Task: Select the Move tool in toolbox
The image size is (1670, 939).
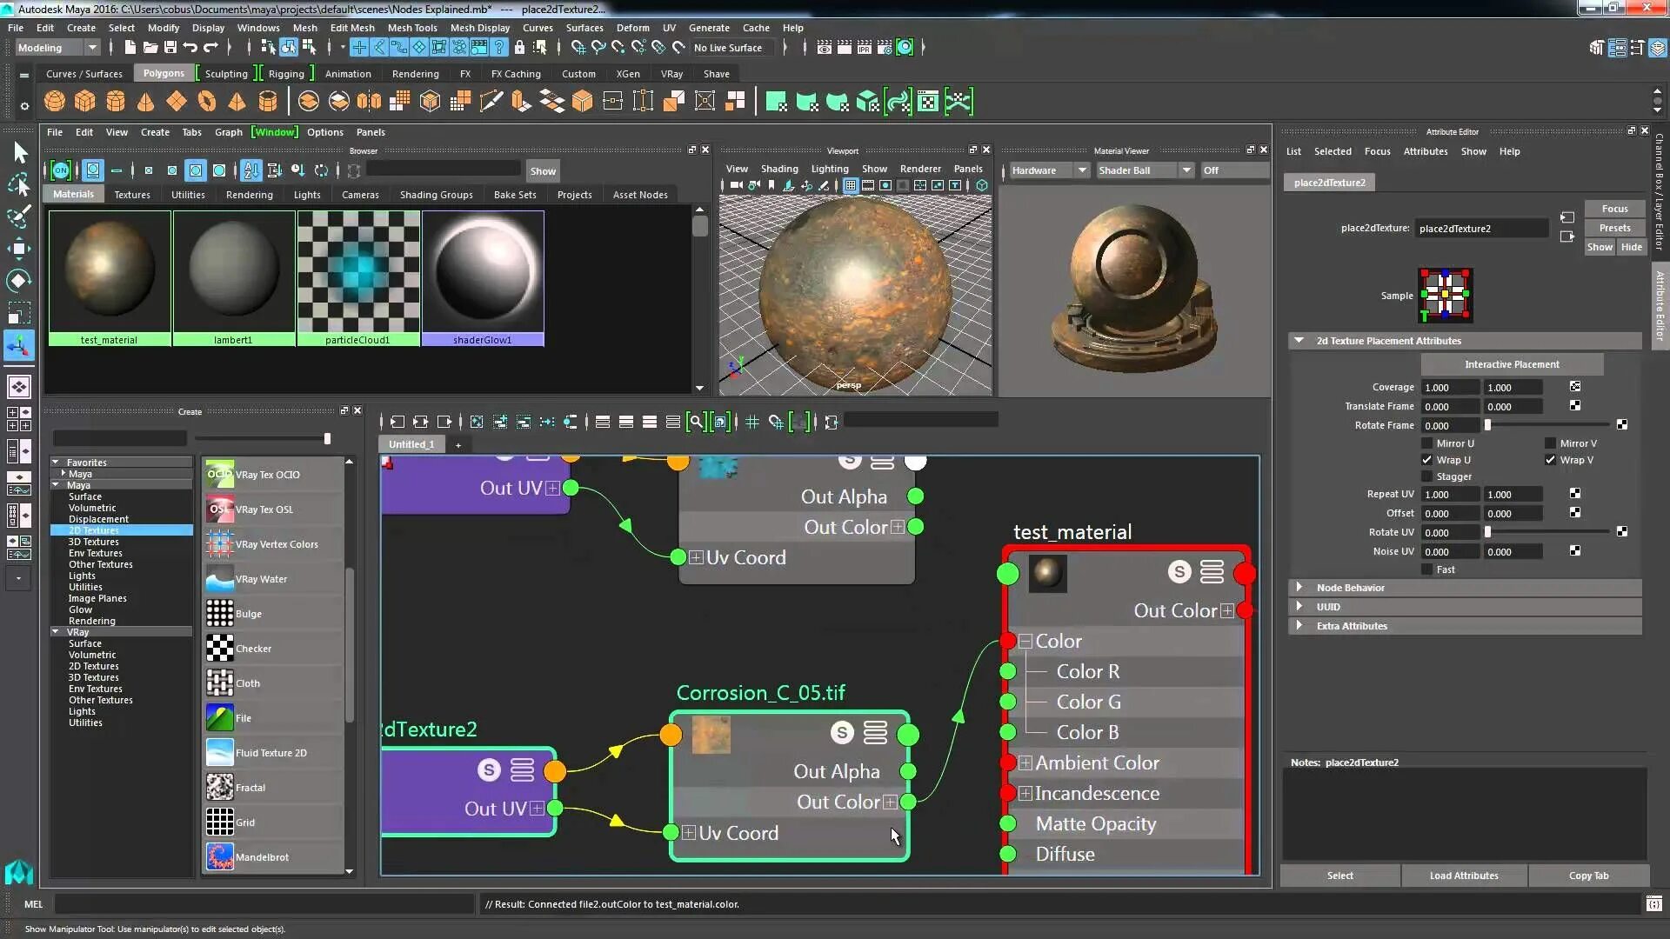Action: (x=19, y=249)
